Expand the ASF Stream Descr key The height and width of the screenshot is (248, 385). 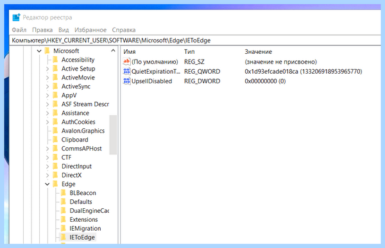pyautogui.click(x=47, y=104)
